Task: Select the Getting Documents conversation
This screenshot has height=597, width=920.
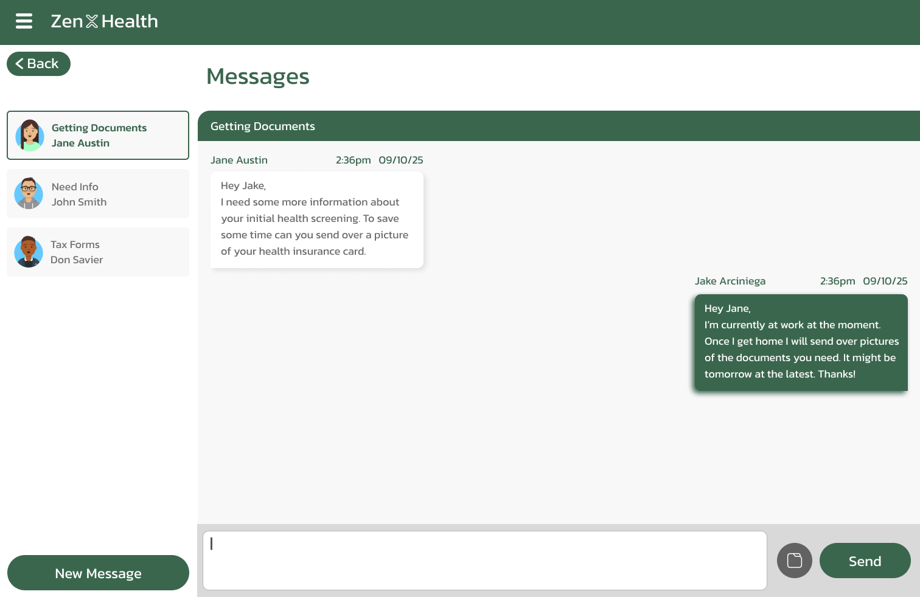Action: 97,135
